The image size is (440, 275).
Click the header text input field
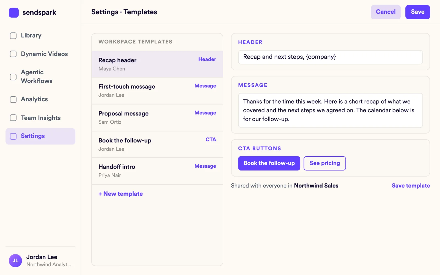[331, 57]
